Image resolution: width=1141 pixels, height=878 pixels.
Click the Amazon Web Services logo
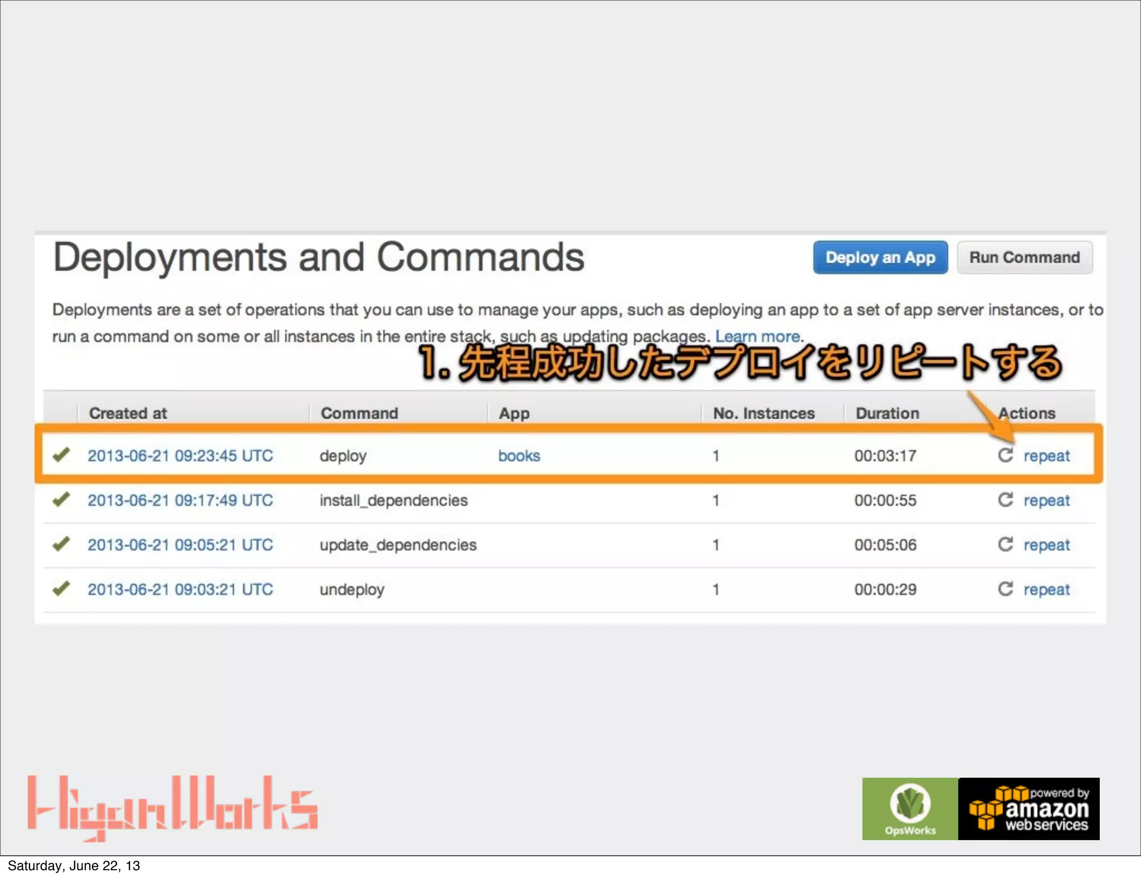pos(1028,808)
